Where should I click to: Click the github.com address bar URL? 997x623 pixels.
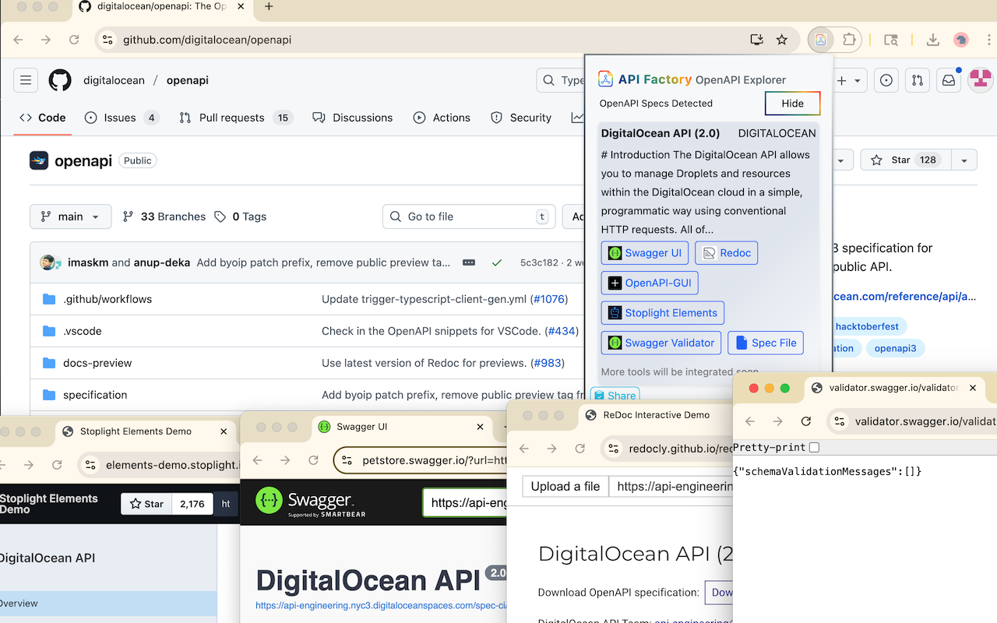click(x=207, y=40)
